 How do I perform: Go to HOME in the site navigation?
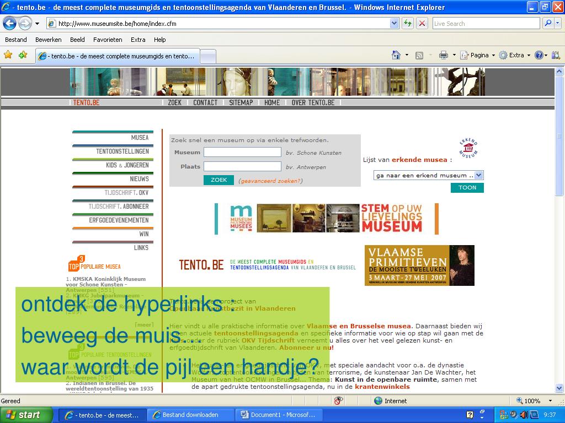click(272, 102)
